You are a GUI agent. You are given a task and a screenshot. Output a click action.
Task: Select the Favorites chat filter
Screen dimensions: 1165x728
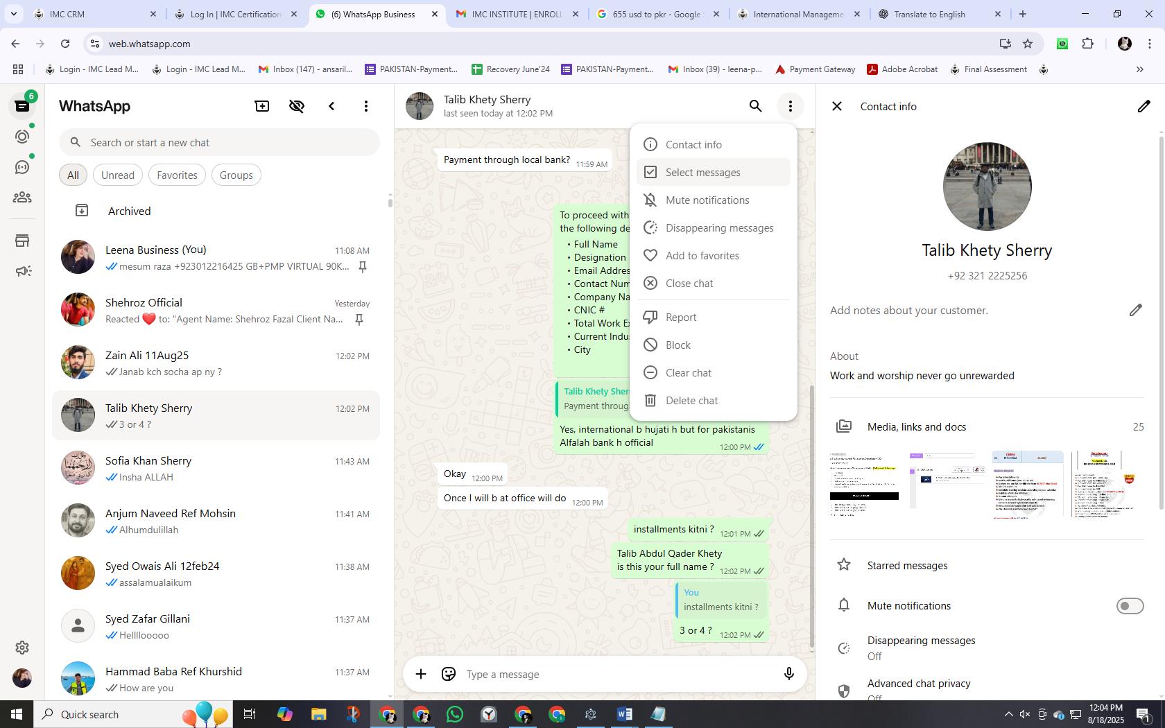coord(177,175)
